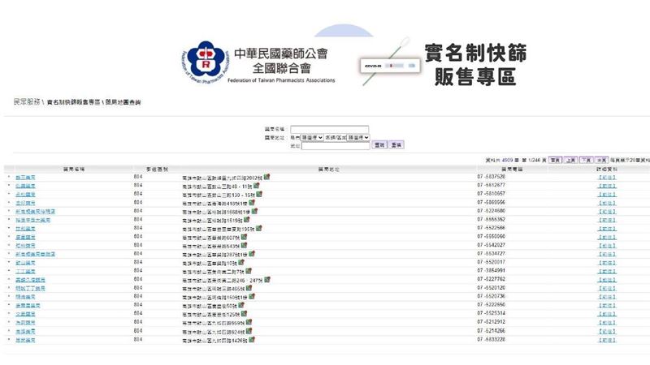Image resolution: width=650 pixels, height=365 pixels.
Task: Open pharmacy name link in 07-5534727 row
Action: (35, 254)
